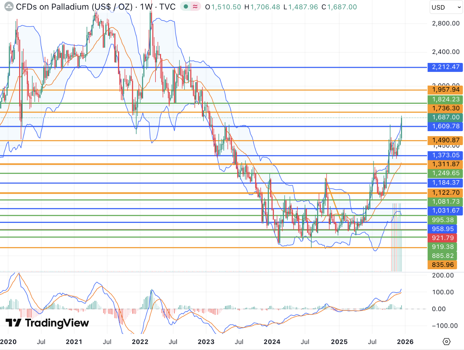
Task: Click the 2,800.00 price scale tick
Action: 445,24
